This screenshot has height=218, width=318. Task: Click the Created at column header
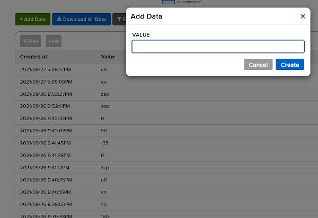click(34, 57)
